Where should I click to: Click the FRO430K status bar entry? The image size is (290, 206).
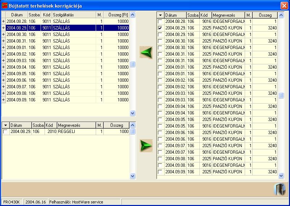[x=12, y=202]
